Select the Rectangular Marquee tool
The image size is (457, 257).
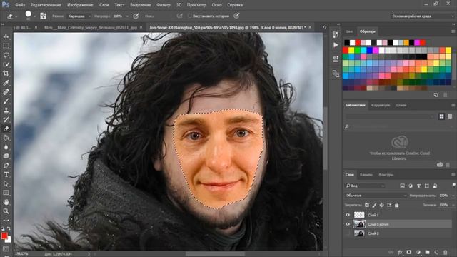point(6,46)
